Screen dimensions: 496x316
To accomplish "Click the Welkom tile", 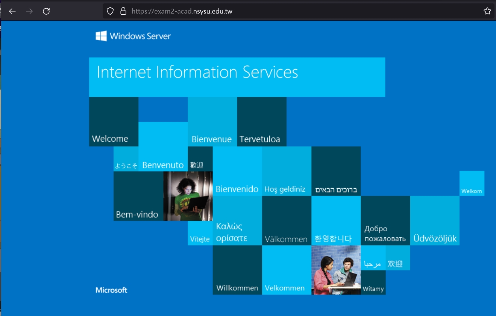I will (x=472, y=183).
